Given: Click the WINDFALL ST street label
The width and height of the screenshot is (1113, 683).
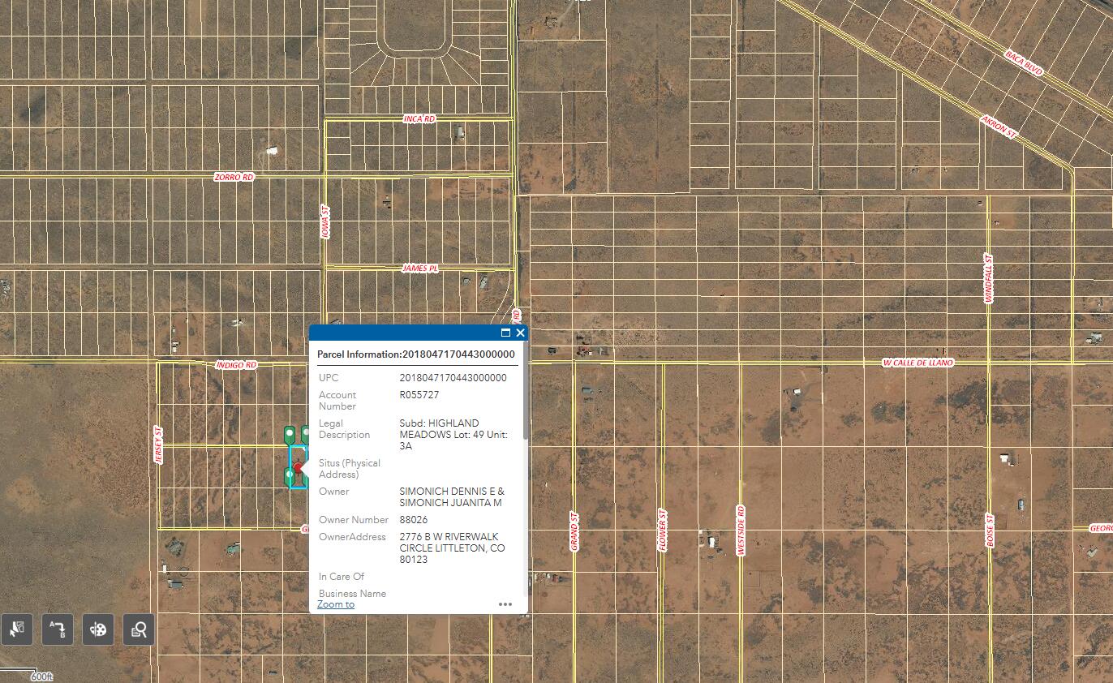Looking at the screenshot, I should (x=989, y=278).
